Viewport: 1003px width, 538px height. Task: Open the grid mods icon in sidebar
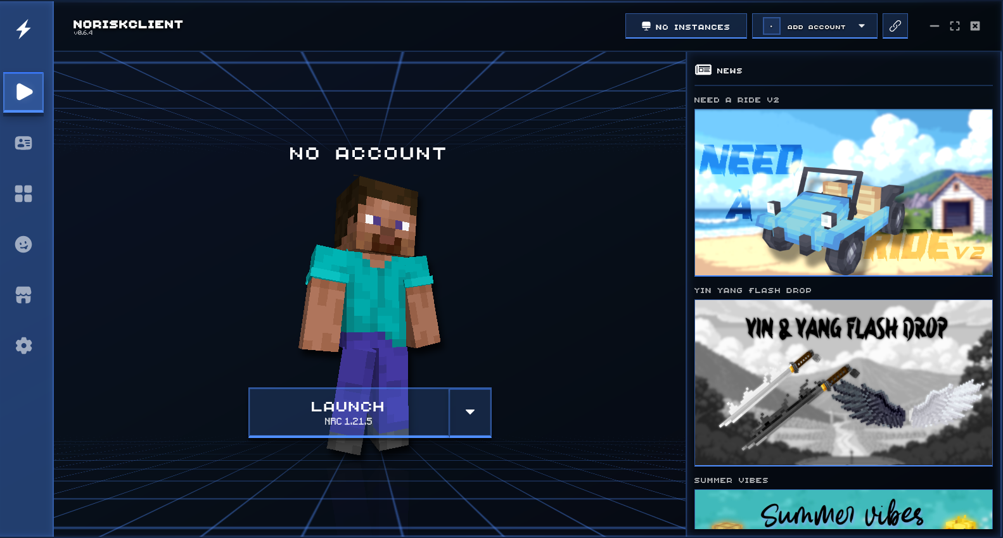tap(23, 194)
